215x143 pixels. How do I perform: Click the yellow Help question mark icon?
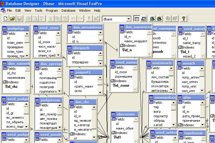click(x=183, y=19)
